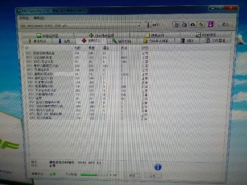
Task: Select the (C0) 不安全关机计数 row
Action: tap(88, 90)
